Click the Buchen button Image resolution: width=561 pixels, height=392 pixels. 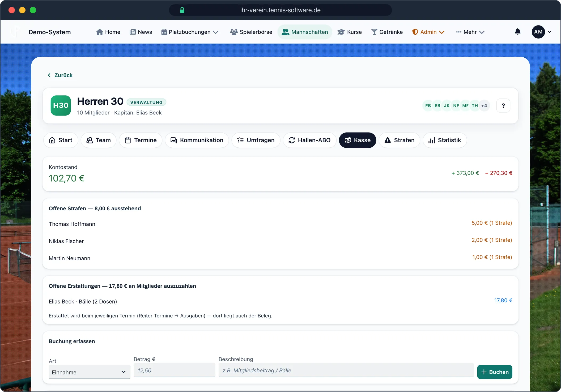(495, 372)
